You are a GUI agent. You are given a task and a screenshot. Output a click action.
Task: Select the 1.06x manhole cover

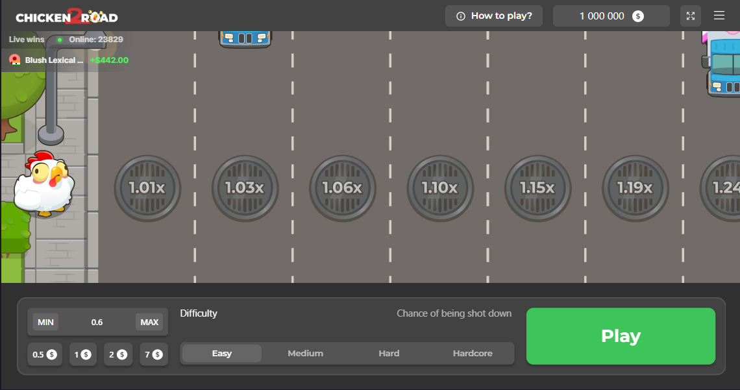(x=342, y=188)
